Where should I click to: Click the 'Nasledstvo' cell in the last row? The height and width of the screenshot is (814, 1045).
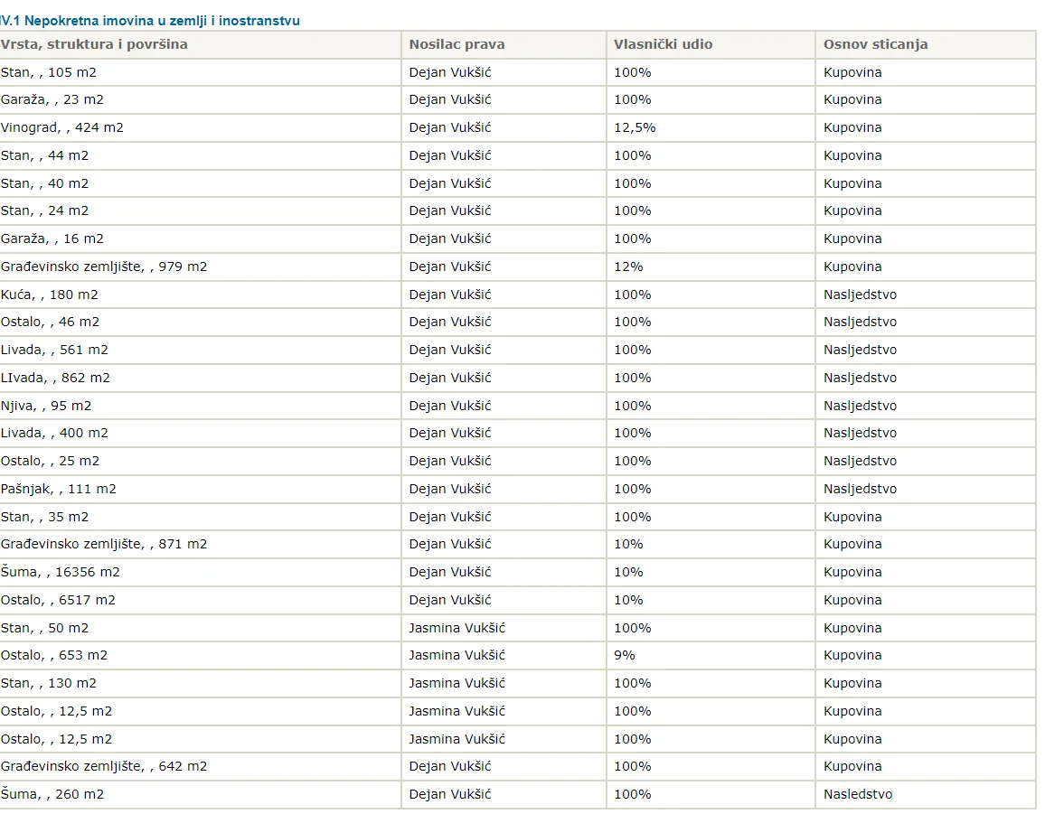point(926,795)
